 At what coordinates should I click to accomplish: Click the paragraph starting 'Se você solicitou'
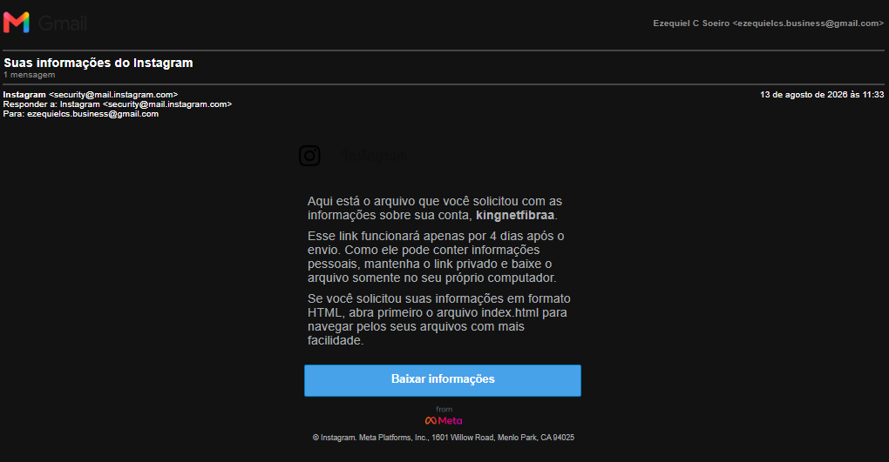pyautogui.click(x=438, y=319)
